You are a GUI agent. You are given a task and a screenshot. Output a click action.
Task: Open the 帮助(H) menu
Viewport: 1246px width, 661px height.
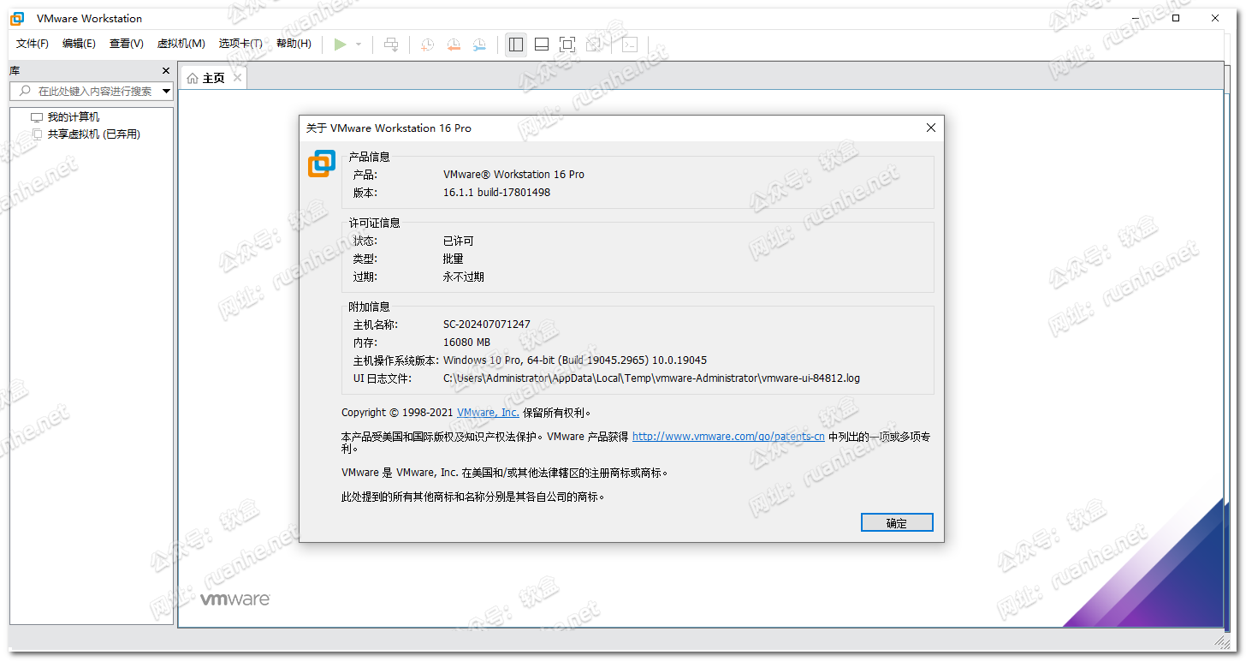294,44
